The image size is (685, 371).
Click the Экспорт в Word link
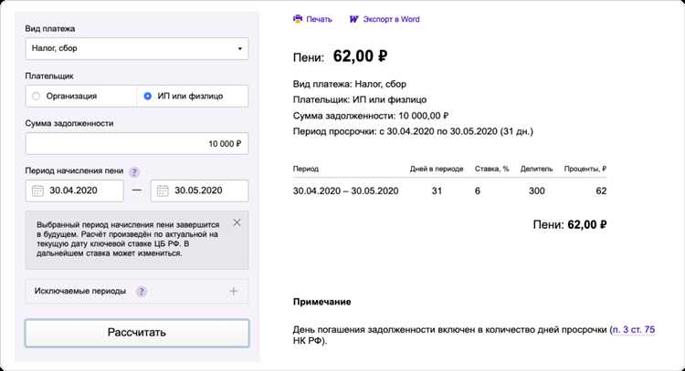(391, 19)
